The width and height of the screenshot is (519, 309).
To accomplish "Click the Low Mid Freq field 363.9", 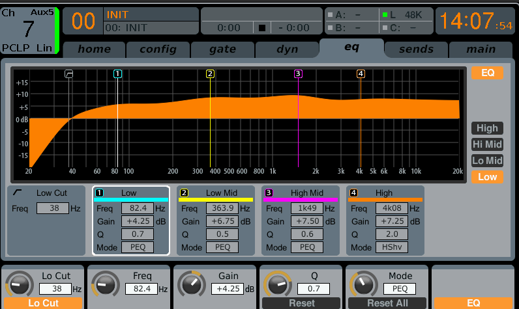I will coord(222,208).
